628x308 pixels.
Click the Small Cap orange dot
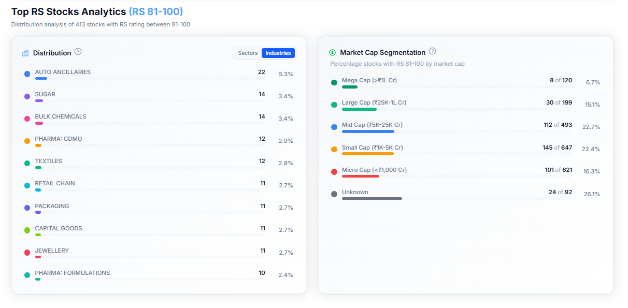pos(334,149)
